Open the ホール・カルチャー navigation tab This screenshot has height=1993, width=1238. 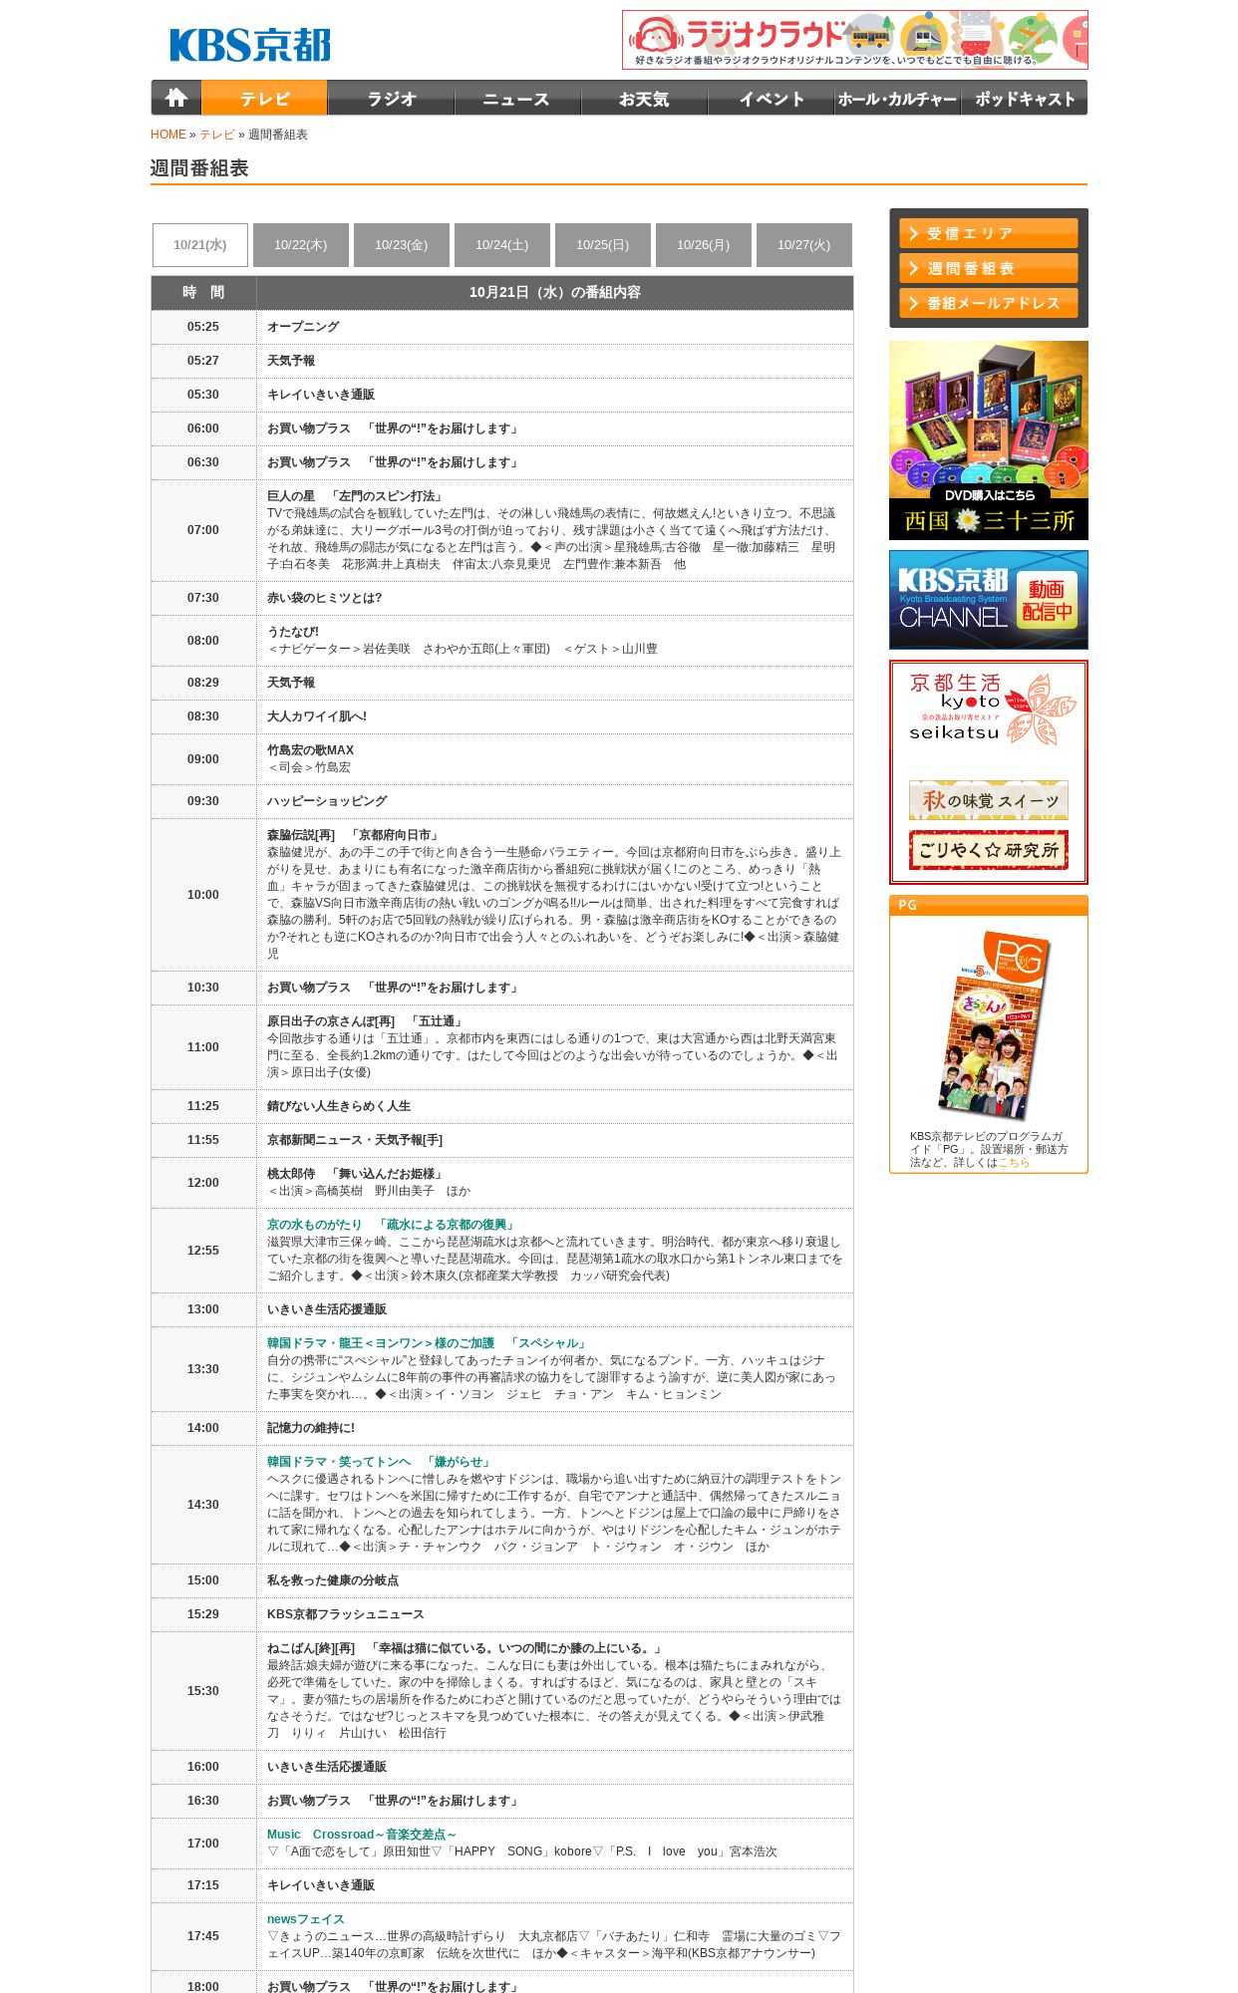pyautogui.click(x=897, y=98)
